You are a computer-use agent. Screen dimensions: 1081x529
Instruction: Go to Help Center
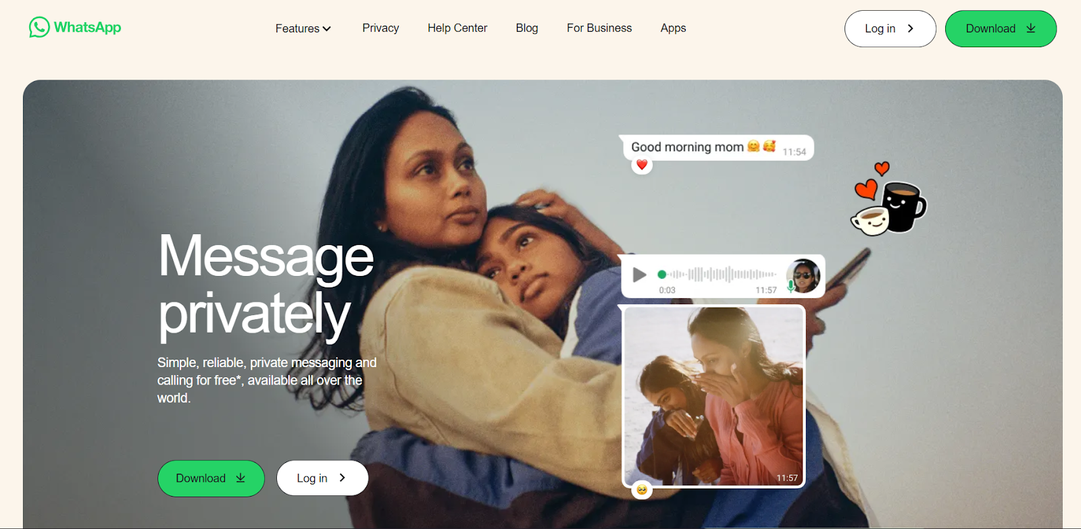(457, 28)
